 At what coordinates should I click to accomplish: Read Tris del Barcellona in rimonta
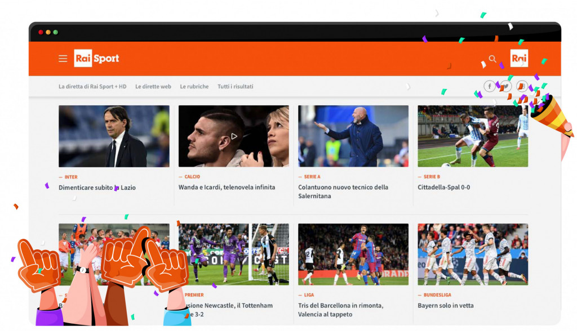tap(341, 310)
